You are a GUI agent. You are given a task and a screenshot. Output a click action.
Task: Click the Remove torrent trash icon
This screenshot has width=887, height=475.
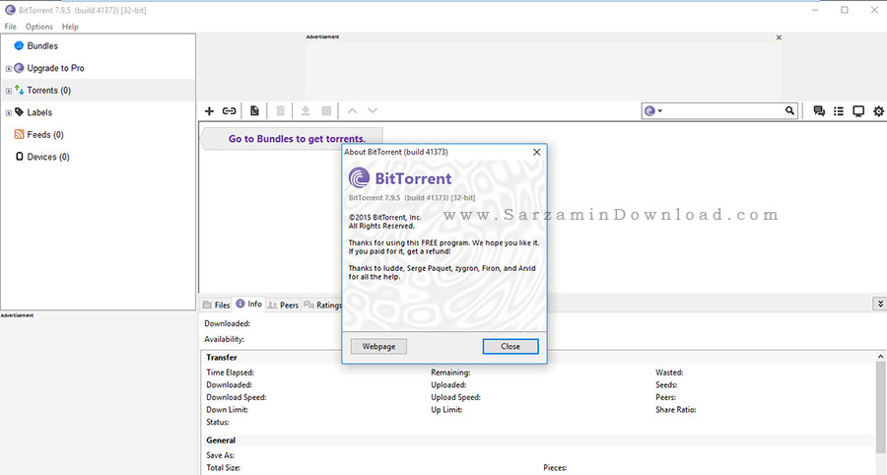click(280, 110)
